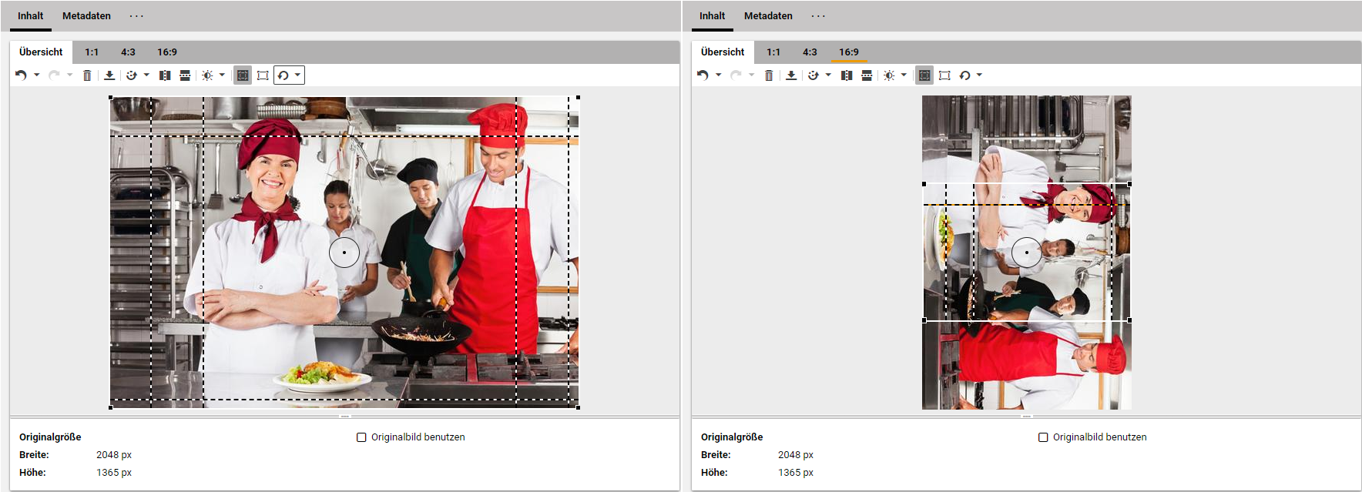The image size is (1362, 492).
Task: Flip the image vertically in the left editor
Action: point(185,75)
